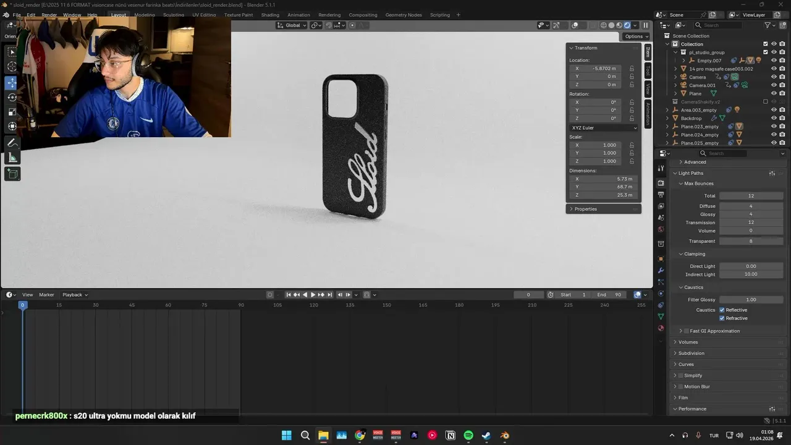This screenshot has height=445, width=791.
Task: Enable the CameraShakify.v2 collection checkbox
Action: [x=766, y=101]
